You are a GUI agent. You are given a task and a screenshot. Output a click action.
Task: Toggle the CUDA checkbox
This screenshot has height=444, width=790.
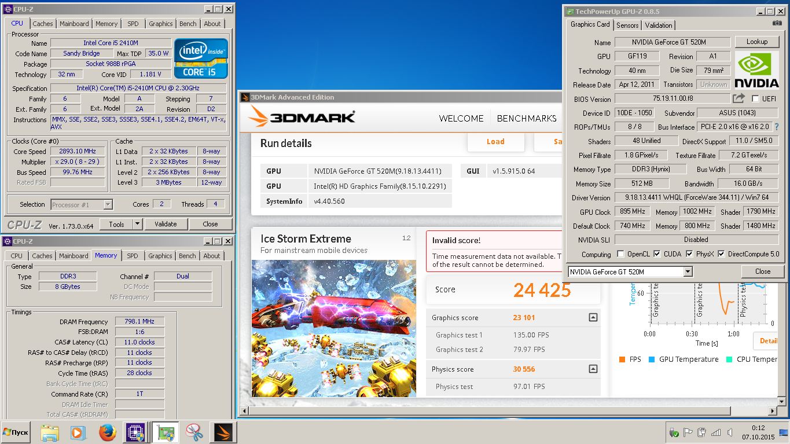coord(656,254)
